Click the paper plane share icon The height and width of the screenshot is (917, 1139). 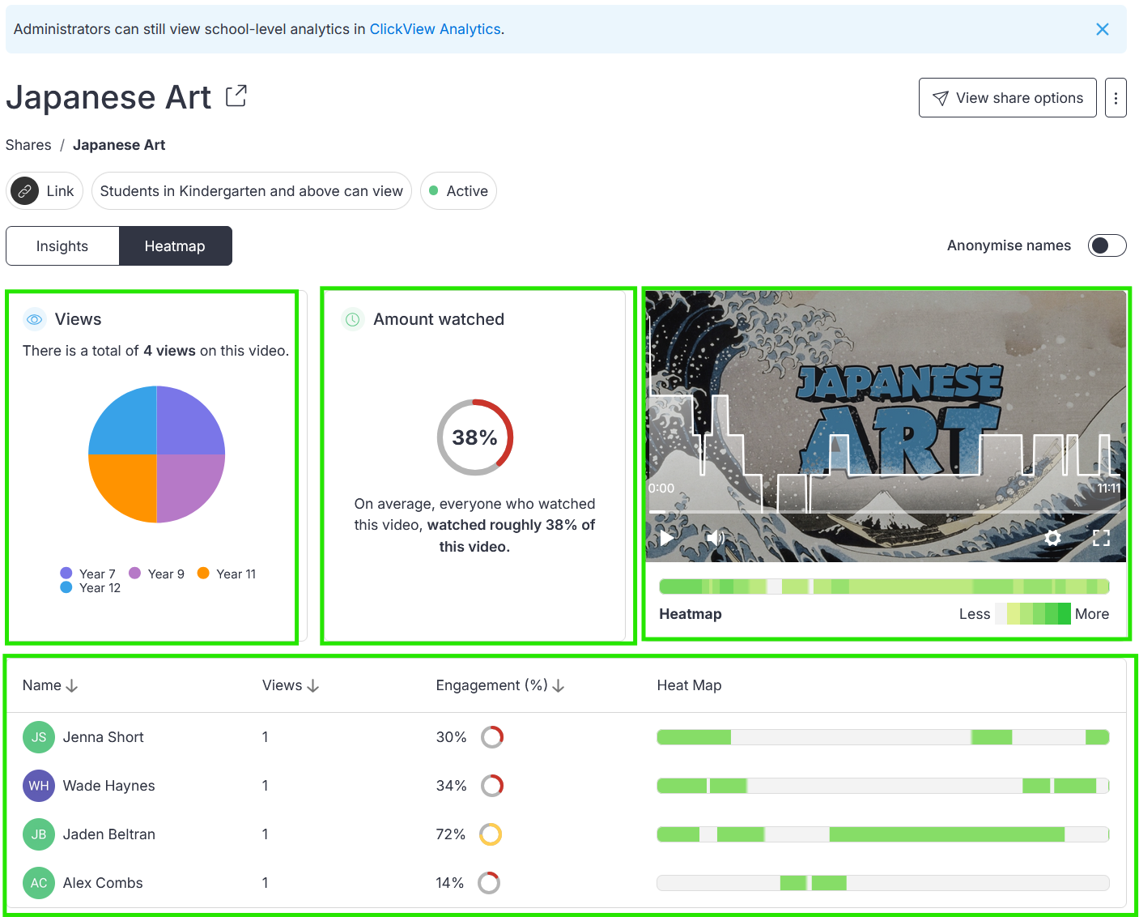tap(941, 98)
